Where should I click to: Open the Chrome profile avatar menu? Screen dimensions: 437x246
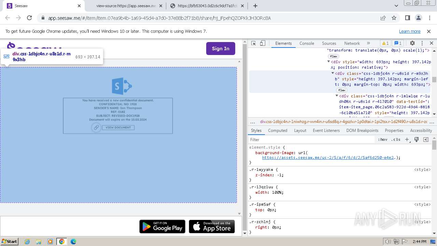point(418,18)
